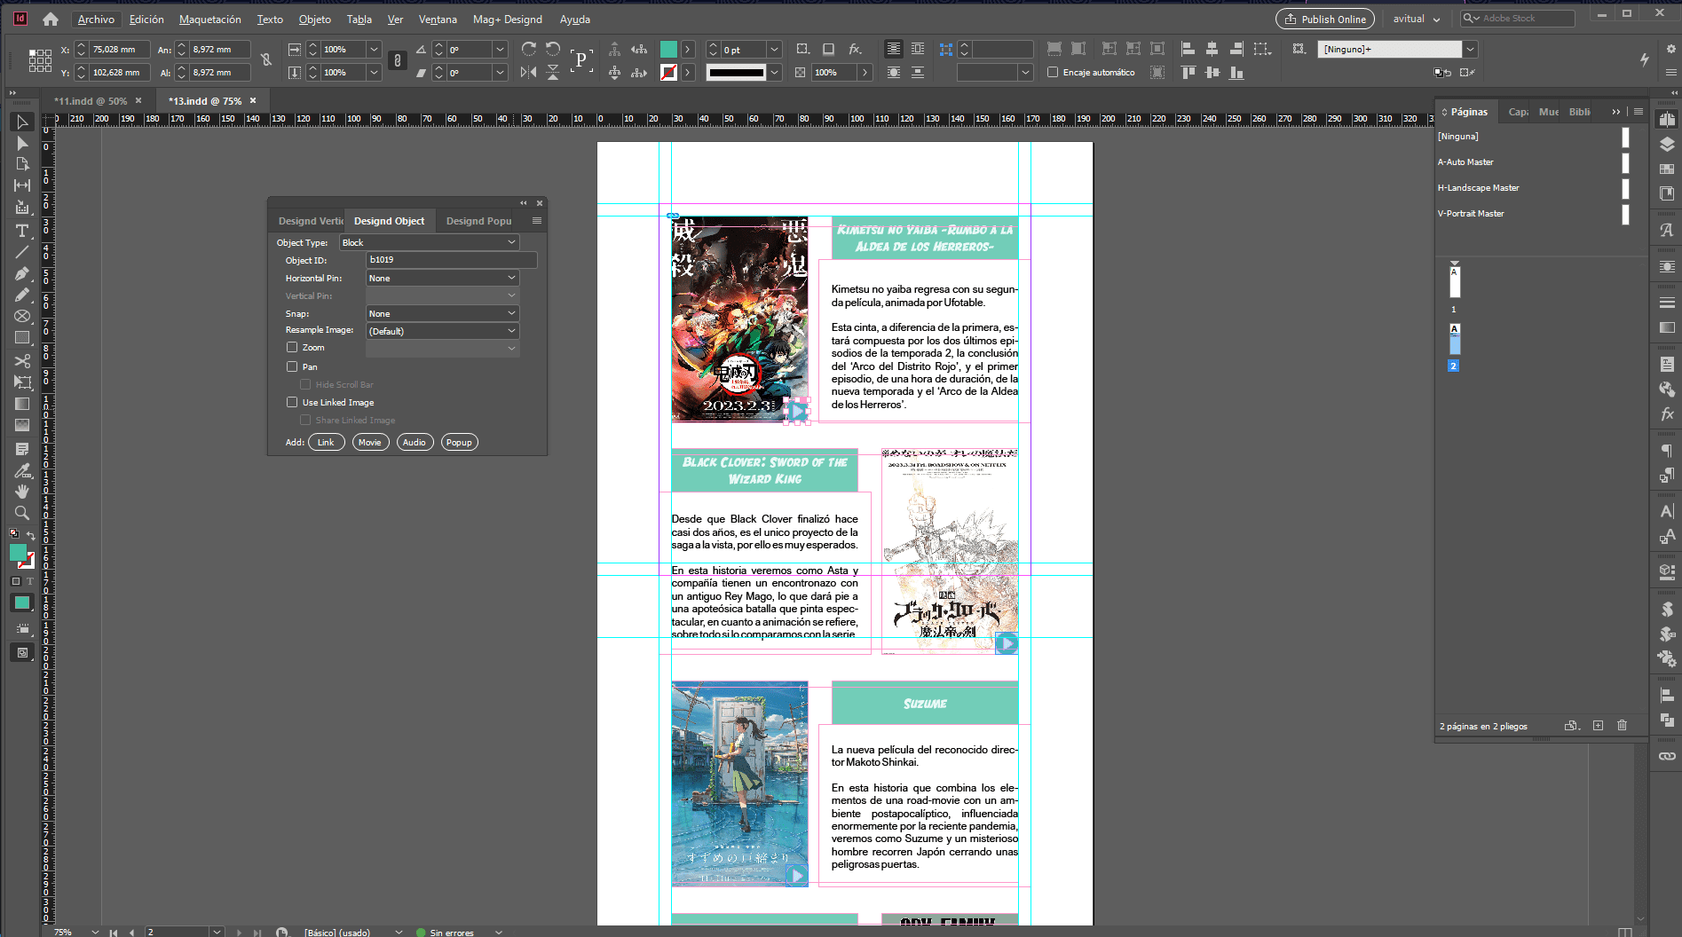Open the Object Type dropdown
The image size is (1682, 937).
tap(430, 242)
